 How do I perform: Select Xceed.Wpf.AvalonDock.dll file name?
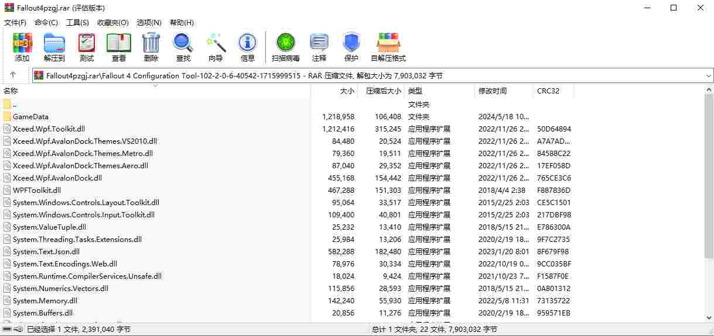(x=57, y=178)
